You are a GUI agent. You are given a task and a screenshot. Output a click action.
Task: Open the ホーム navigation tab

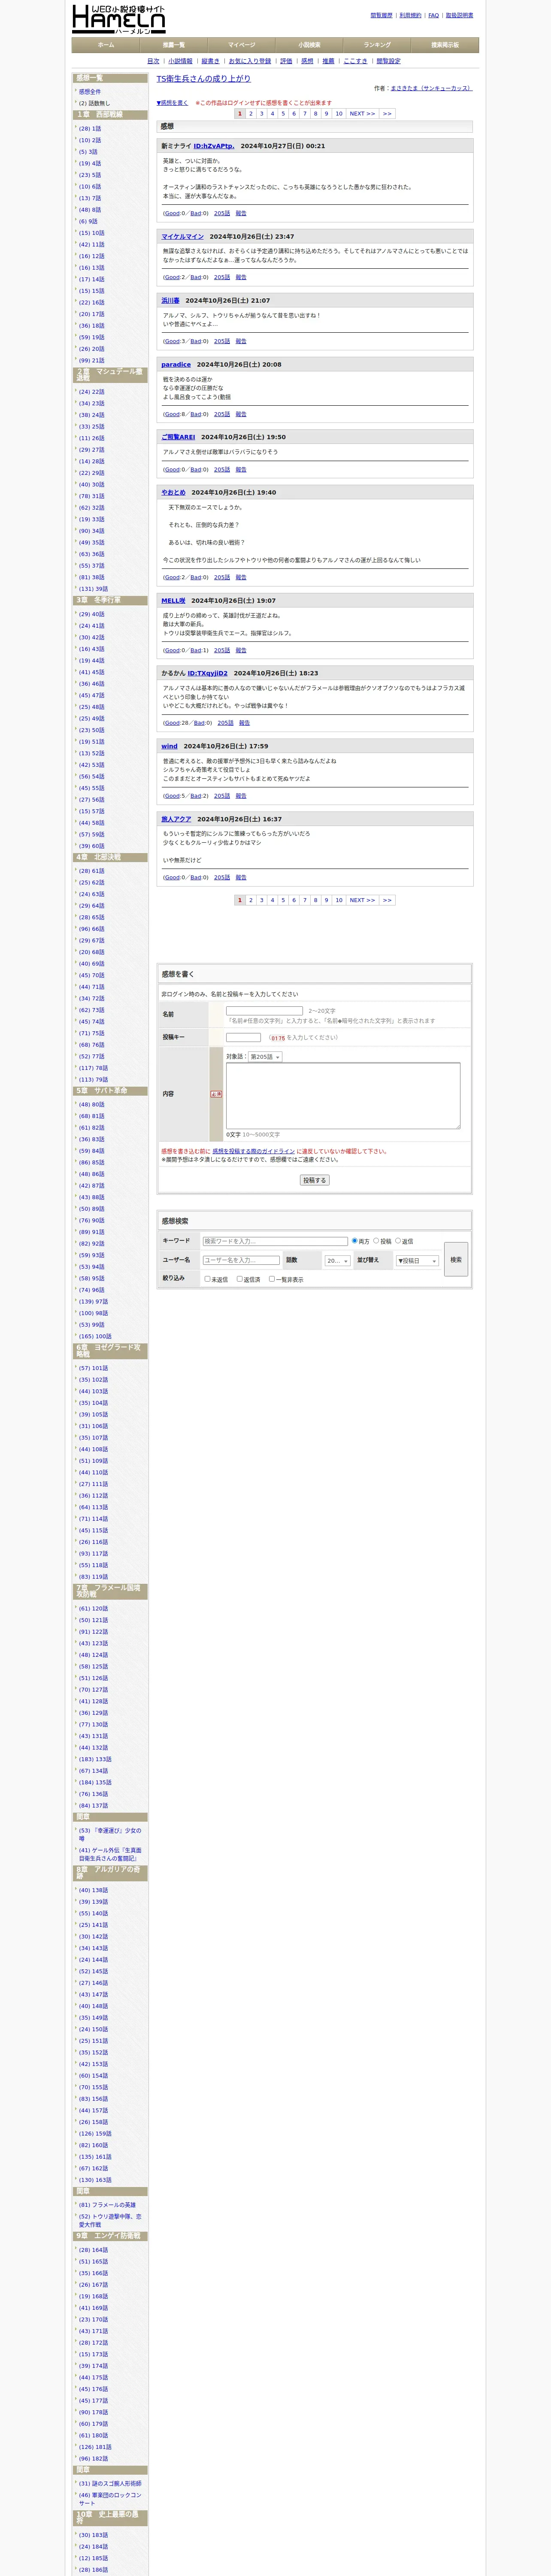[106, 45]
